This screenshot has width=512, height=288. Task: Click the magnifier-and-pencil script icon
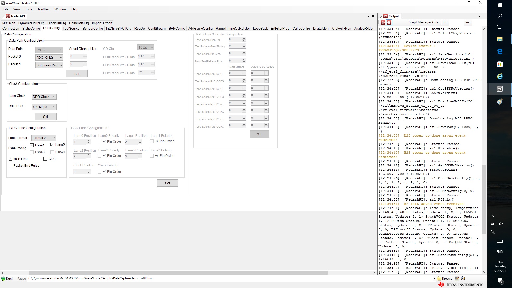[x=463, y=278]
